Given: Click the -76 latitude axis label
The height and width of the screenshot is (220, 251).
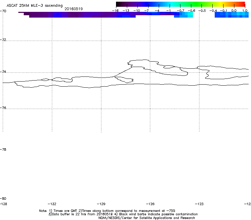Looking at the screenshot, I should [x=3, y=108].
